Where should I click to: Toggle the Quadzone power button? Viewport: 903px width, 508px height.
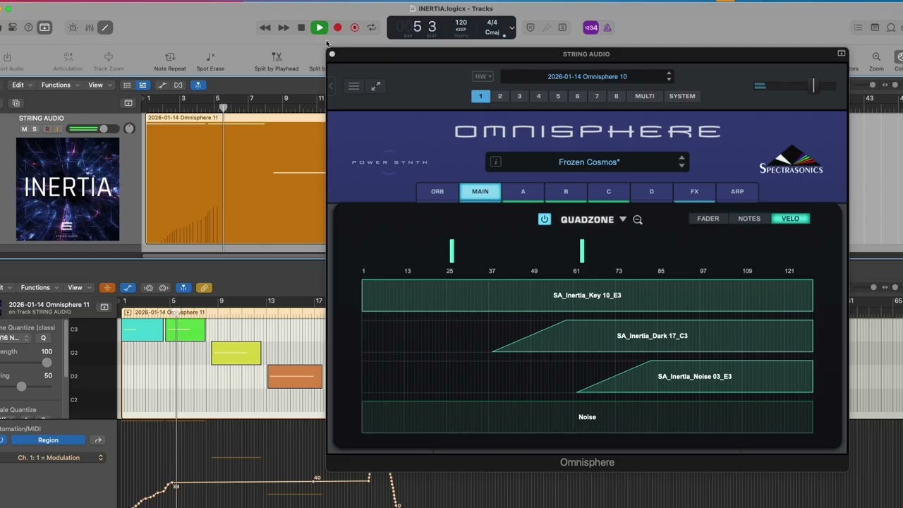pyautogui.click(x=544, y=219)
